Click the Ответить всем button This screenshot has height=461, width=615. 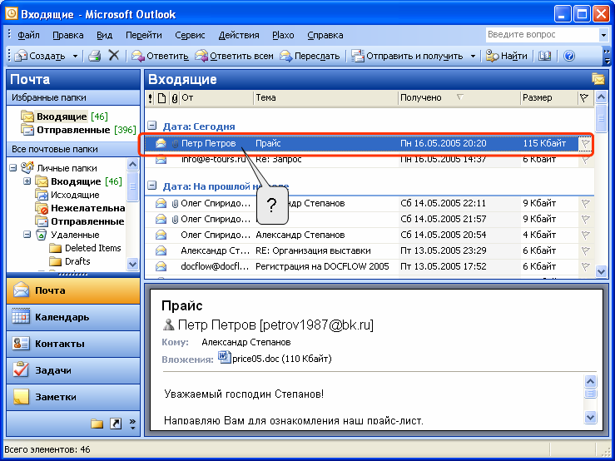coord(234,56)
